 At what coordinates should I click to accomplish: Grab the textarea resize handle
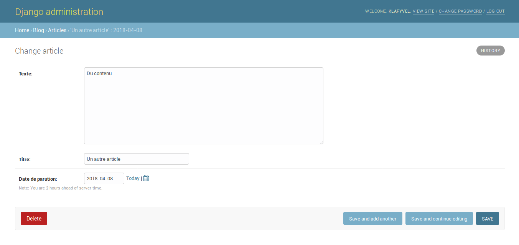click(321, 142)
